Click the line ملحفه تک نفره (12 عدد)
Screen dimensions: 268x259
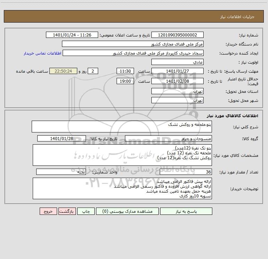click(x=189, y=153)
